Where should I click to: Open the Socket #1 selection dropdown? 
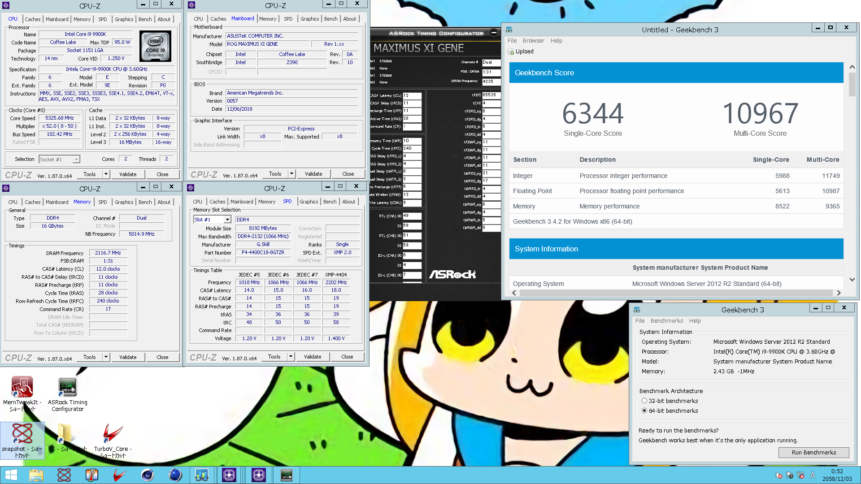tap(76, 159)
